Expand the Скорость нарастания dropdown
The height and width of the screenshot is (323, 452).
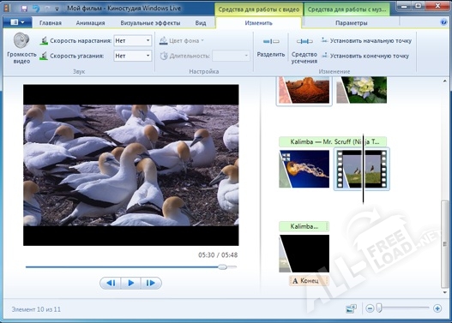(133, 40)
